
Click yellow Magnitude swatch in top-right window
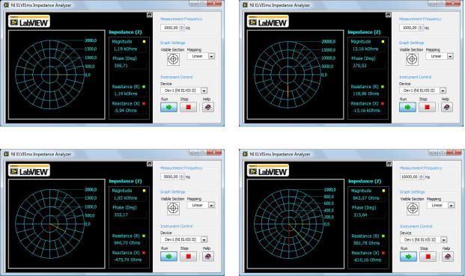pos(383,42)
